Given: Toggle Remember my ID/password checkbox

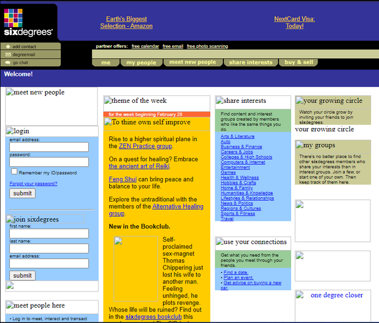Looking at the screenshot, I should (14, 171).
